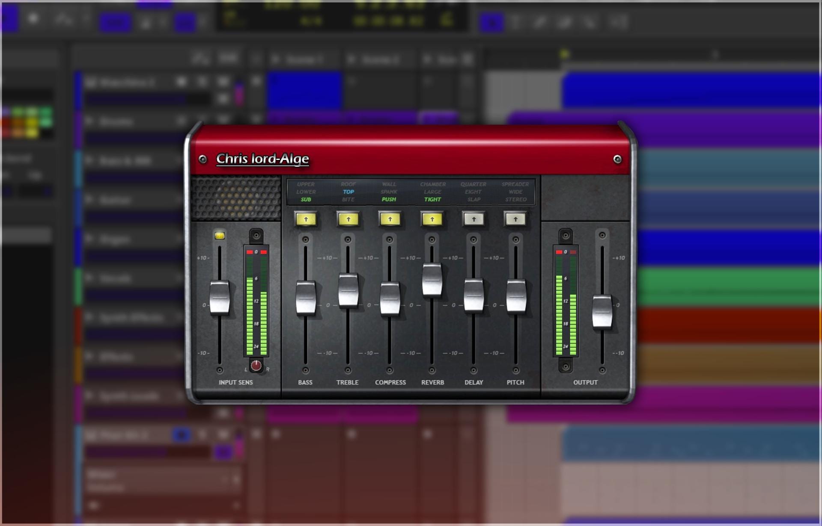The image size is (822, 526).
Task: Toggle the COMPRESS mode arrow button
Action: pos(390,219)
